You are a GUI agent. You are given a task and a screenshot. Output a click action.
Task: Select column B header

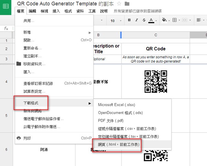coord(107,35)
